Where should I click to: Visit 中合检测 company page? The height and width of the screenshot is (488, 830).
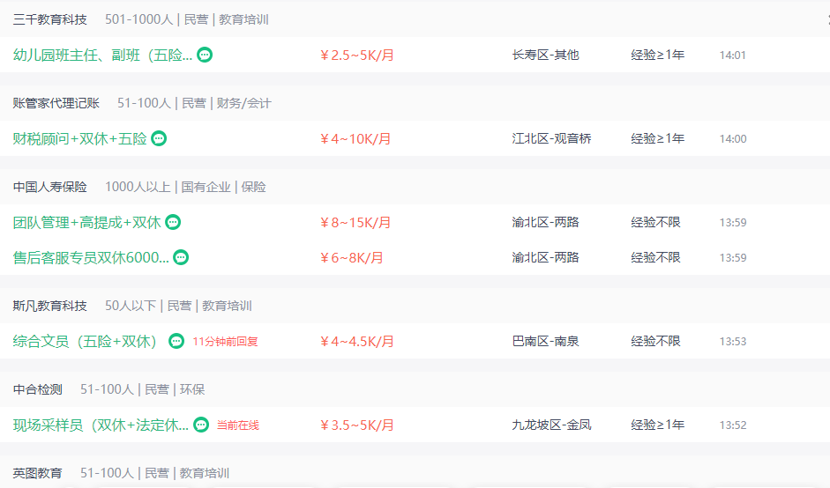pyautogui.click(x=38, y=389)
